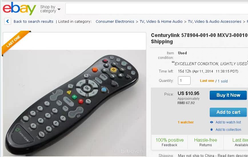This screenshot has width=248, height=157.
Task: Expand the Shop by category dropdown arrow
Action: click(x=59, y=9)
